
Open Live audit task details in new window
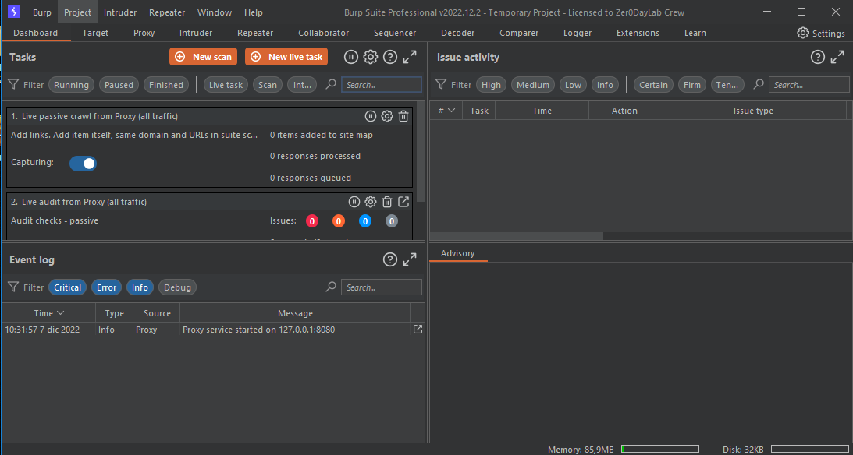403,202
